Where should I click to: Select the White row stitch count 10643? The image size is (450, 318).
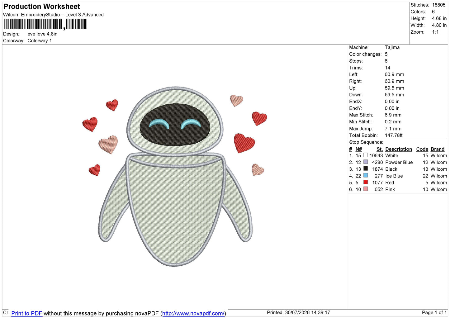pyautogui.click(x=376, y=155)
